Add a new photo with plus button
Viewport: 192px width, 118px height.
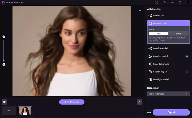pos(9,111)
